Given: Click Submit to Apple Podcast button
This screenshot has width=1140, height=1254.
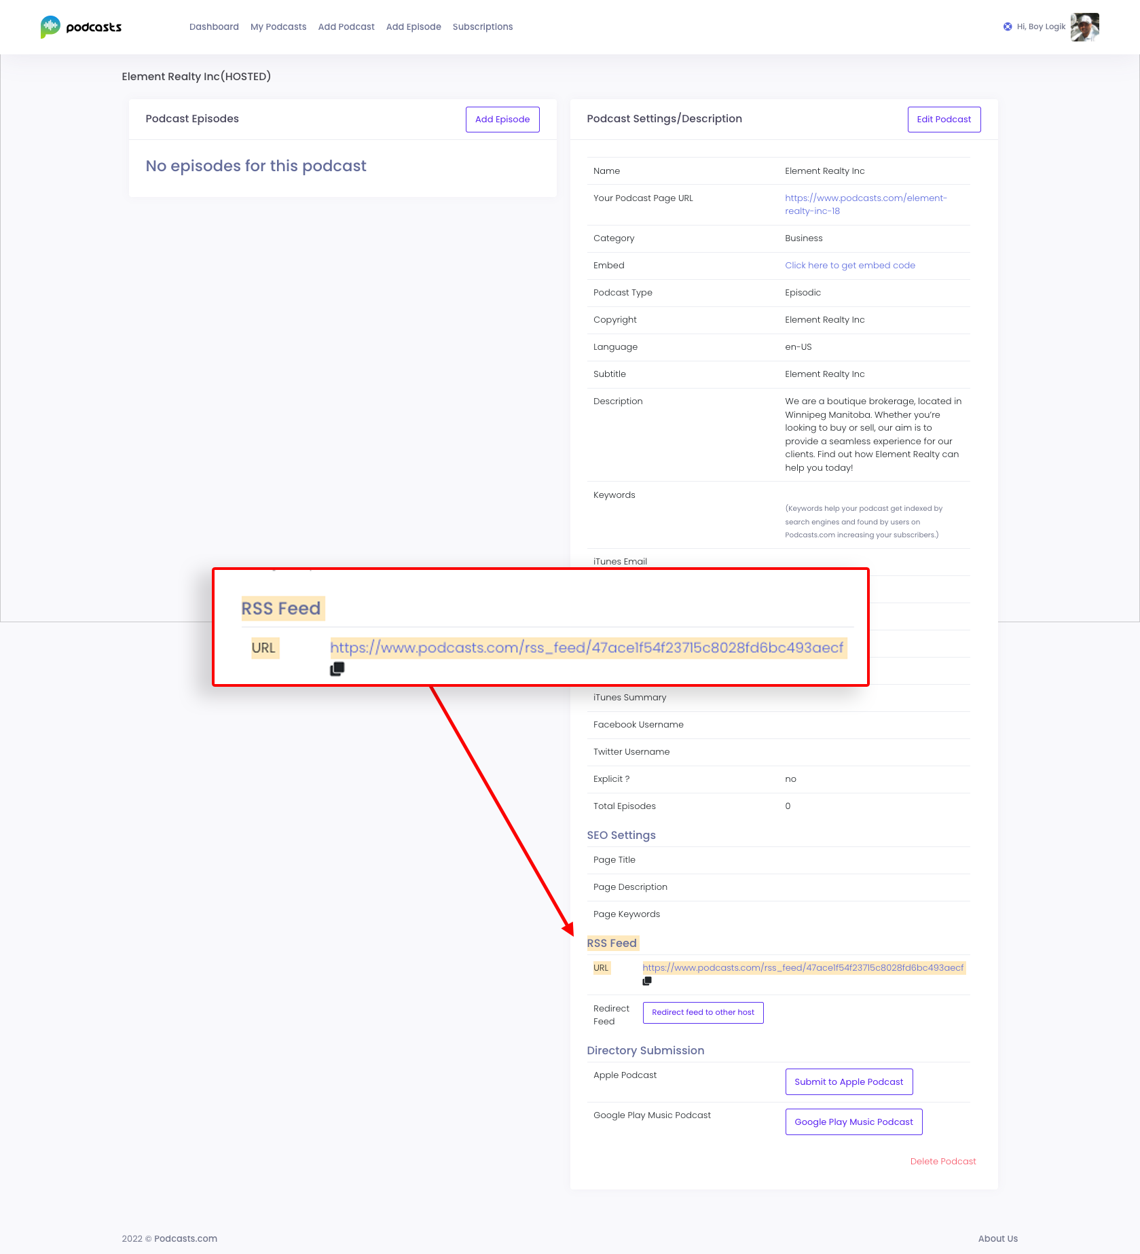Looking at the screenshot, I should [849, 1082].
